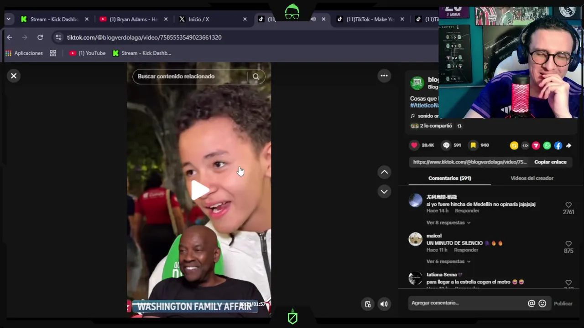Click the tab groups grid icon in bookmarks bar
Screen dimensions: 584x328
tap(53, 53)
